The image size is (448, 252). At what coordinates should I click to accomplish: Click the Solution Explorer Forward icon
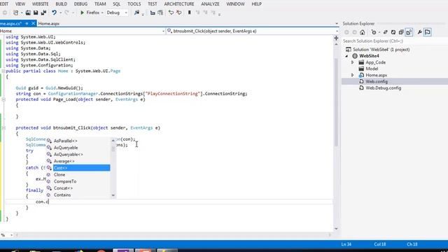click(354, 32)
